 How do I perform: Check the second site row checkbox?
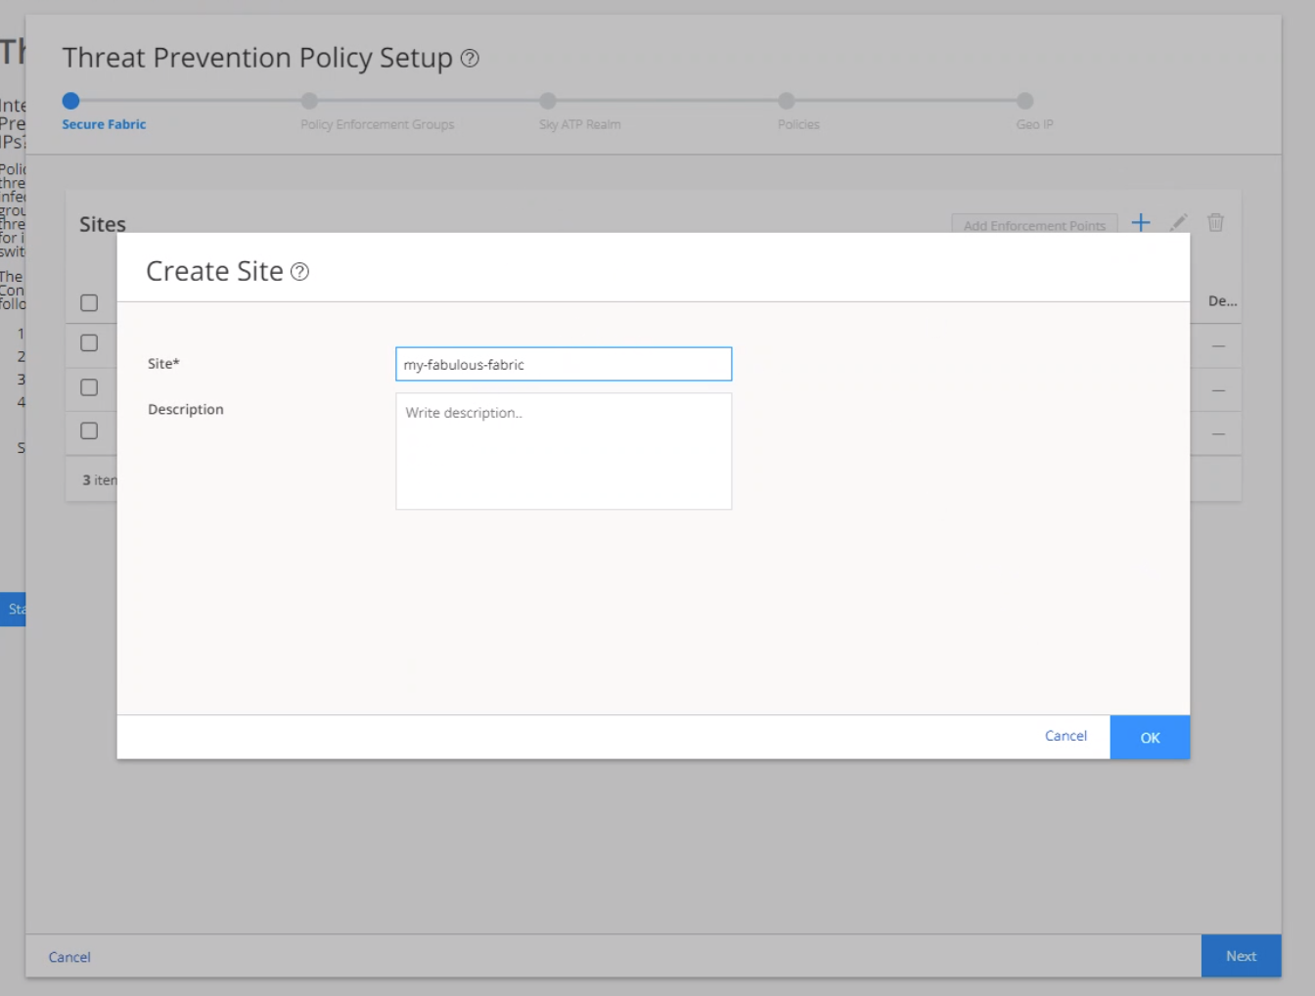point(89,387)
